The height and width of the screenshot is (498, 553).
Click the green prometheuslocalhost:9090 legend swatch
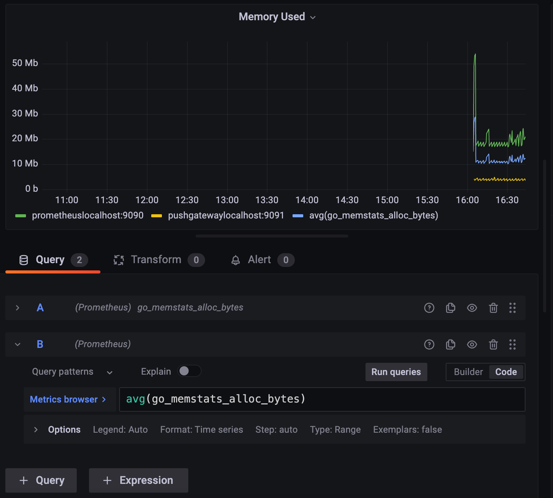pyautogui.click(x=21, y=216)
